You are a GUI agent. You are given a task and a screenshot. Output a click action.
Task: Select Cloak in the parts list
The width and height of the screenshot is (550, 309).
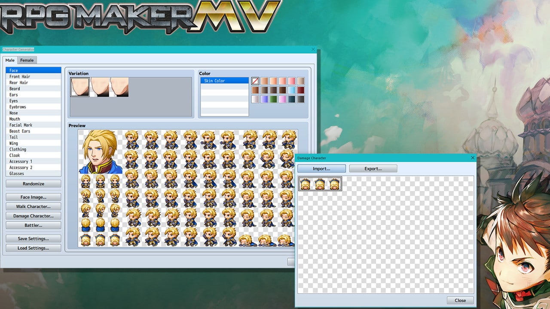pyautogui.click(x=34, y=155)
